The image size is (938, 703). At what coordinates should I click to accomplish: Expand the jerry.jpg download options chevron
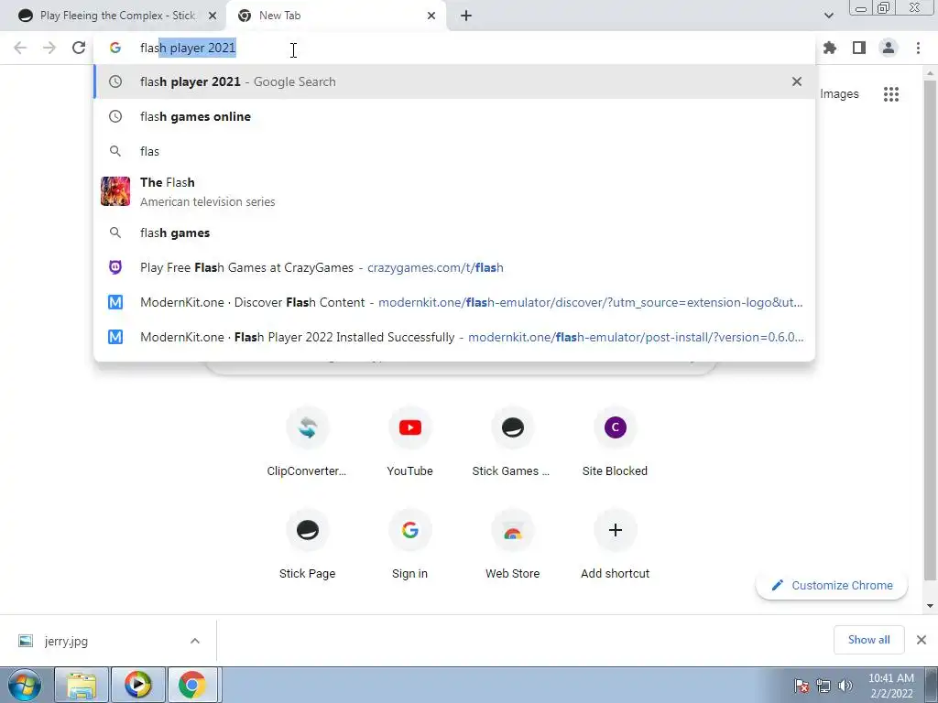(195, 641)
